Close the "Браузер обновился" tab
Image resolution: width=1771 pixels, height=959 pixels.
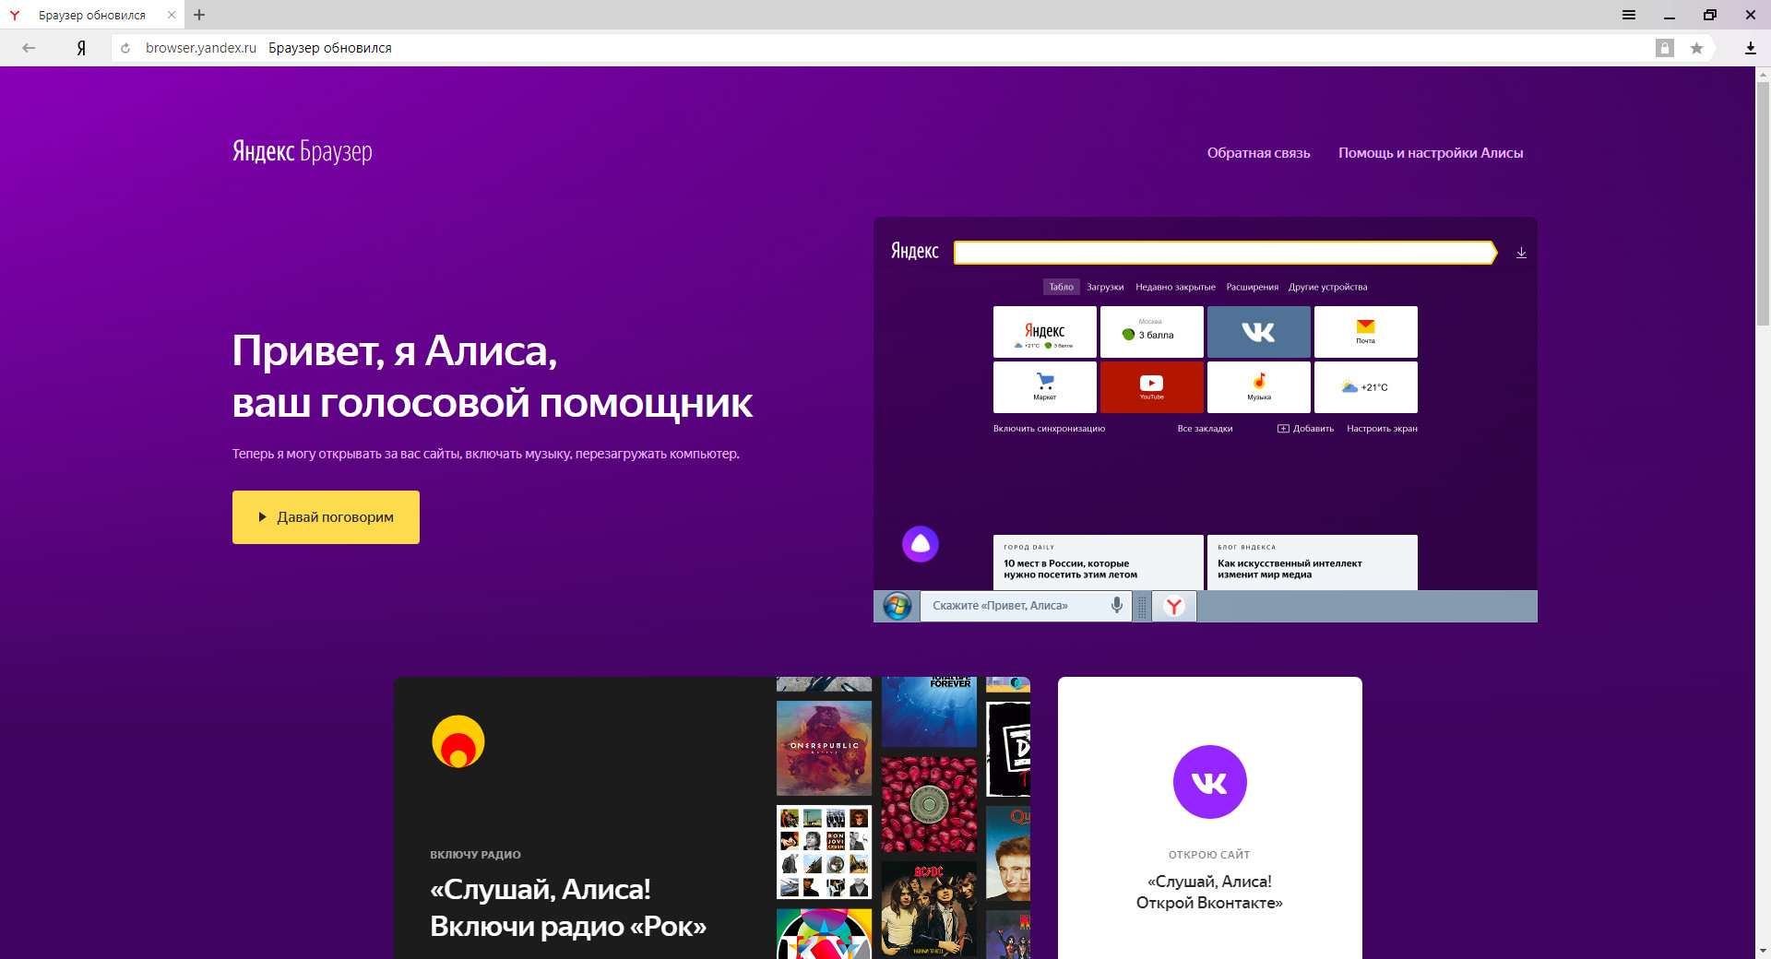[171, 15]
